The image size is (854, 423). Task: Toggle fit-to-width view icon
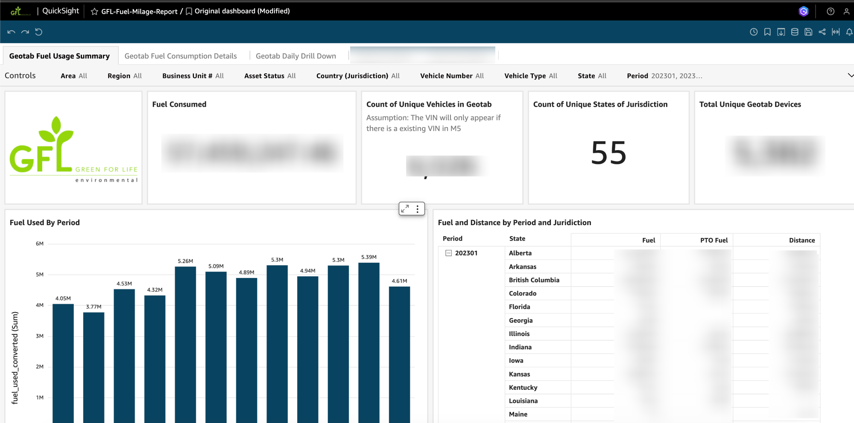click(x=836, y=32)
